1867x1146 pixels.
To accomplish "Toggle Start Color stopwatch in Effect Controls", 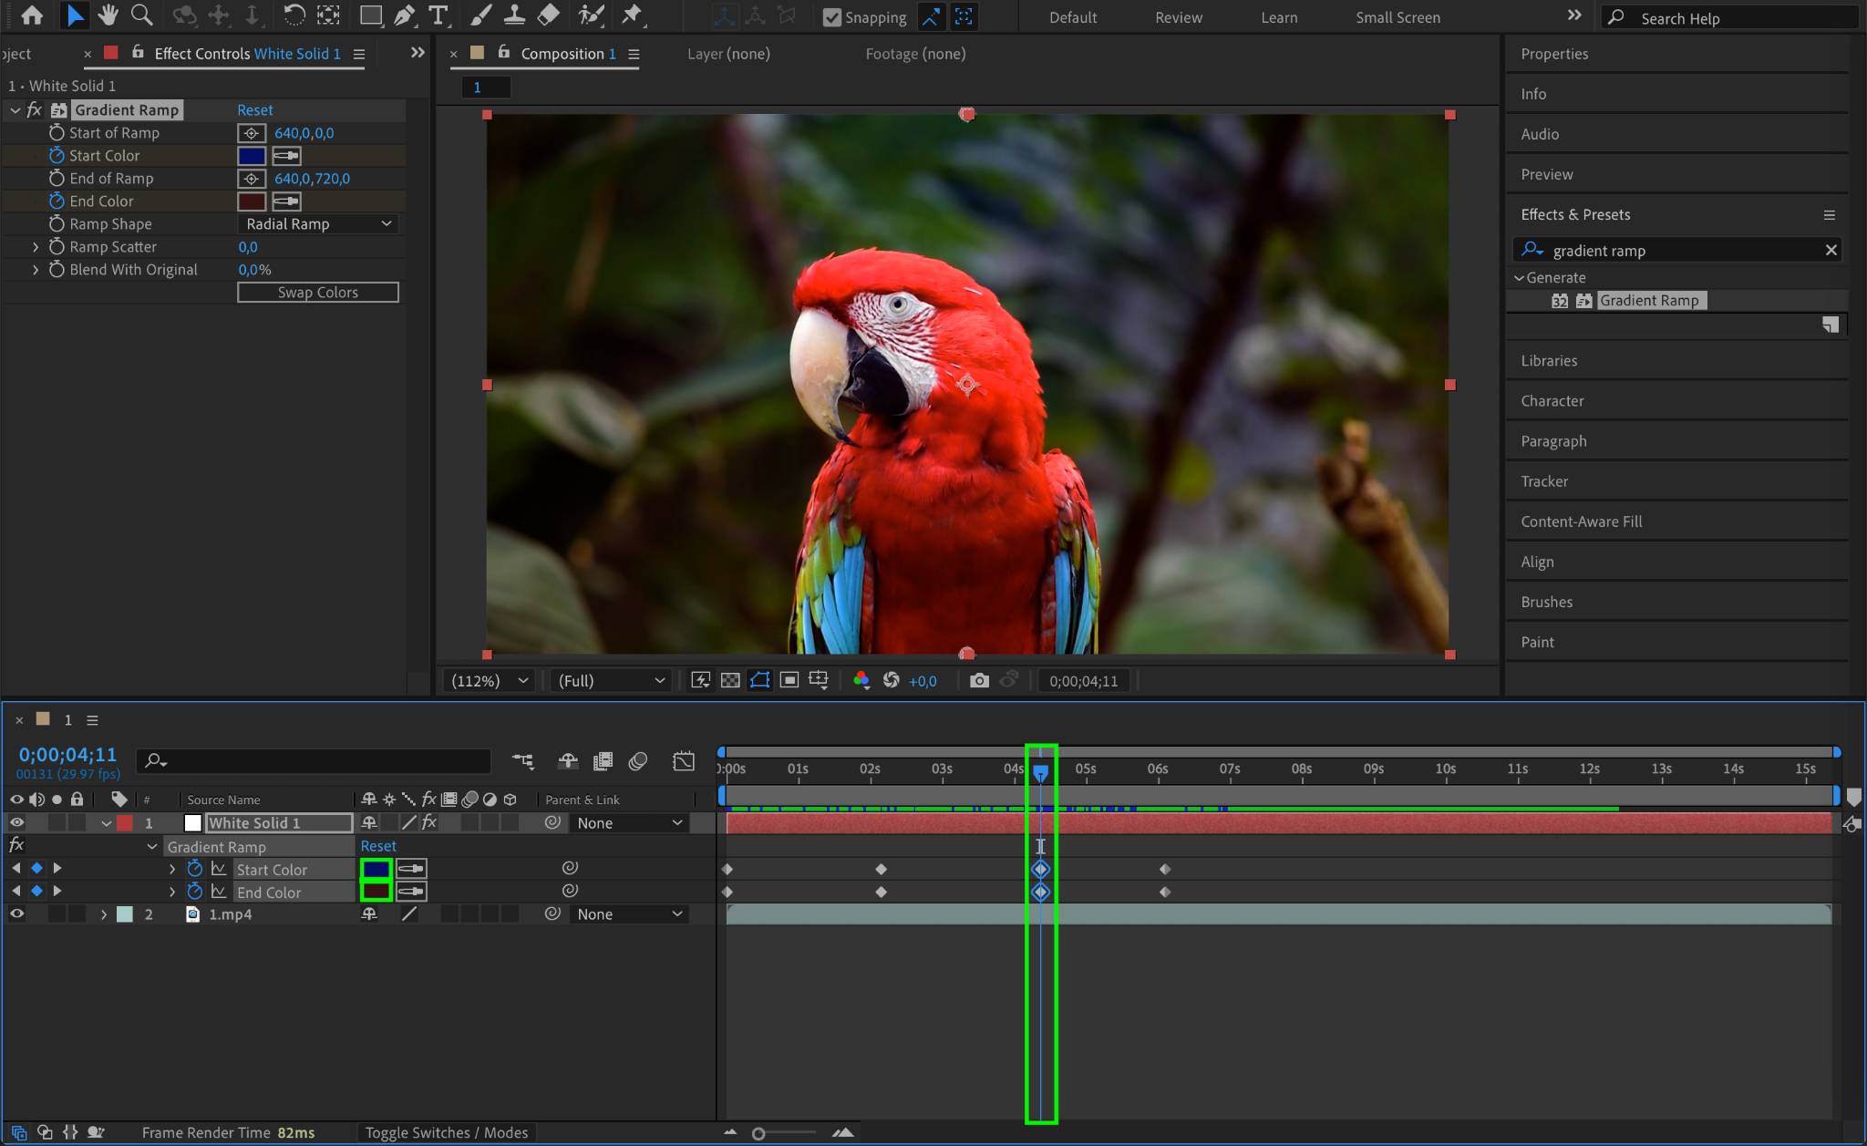I will pyautogui.click(x=57, y=155).
